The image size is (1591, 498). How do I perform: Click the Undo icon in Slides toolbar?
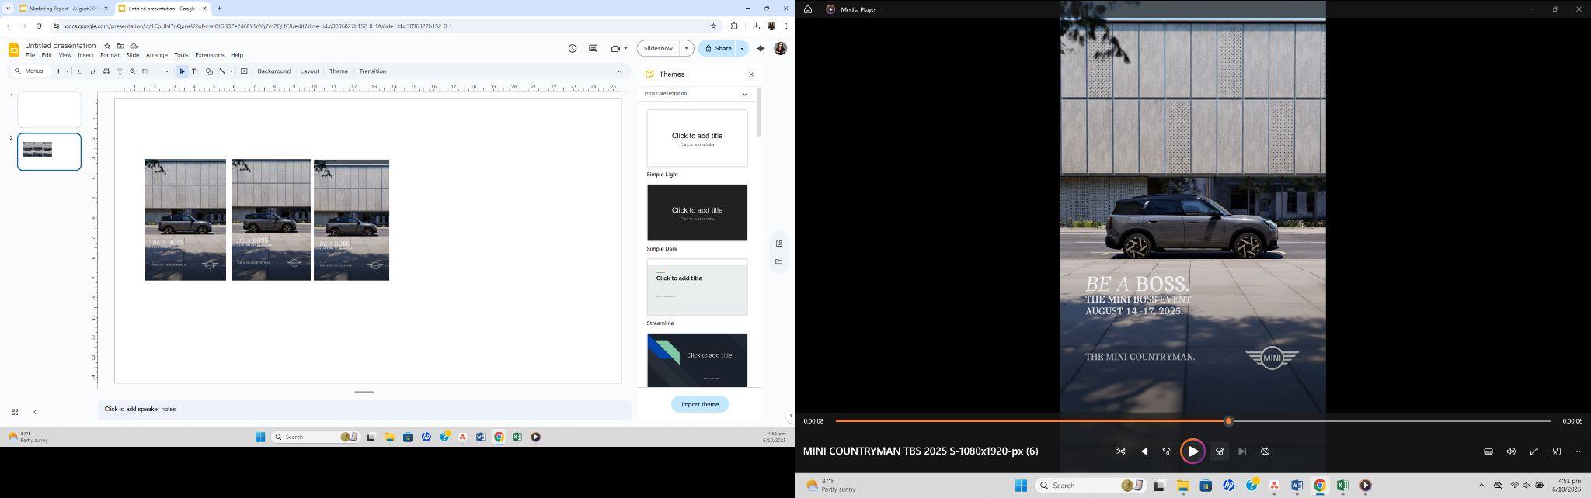[80, 71]
